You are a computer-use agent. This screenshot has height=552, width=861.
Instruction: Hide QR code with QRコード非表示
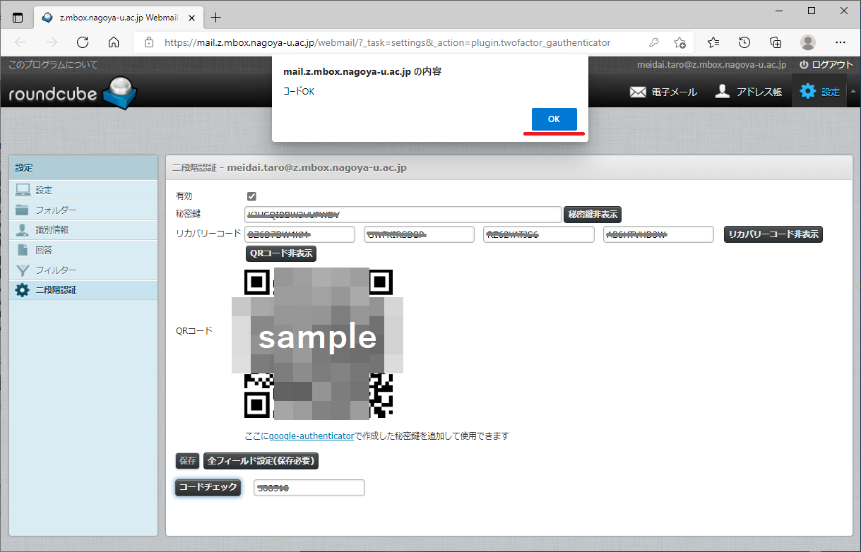point(281,253)
